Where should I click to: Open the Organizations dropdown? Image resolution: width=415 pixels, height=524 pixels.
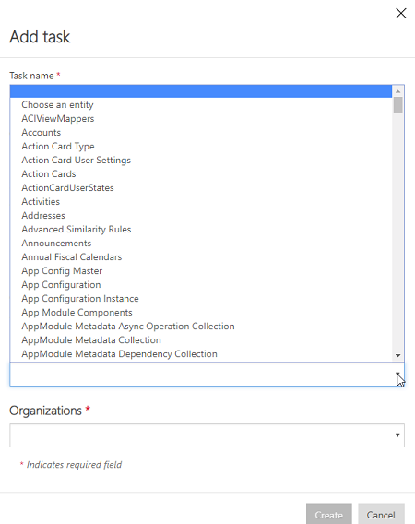[207, 435]
